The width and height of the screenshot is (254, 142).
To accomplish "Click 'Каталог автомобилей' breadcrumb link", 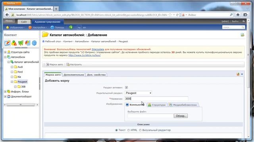I will pyautogui.click(x=104, y=41).
